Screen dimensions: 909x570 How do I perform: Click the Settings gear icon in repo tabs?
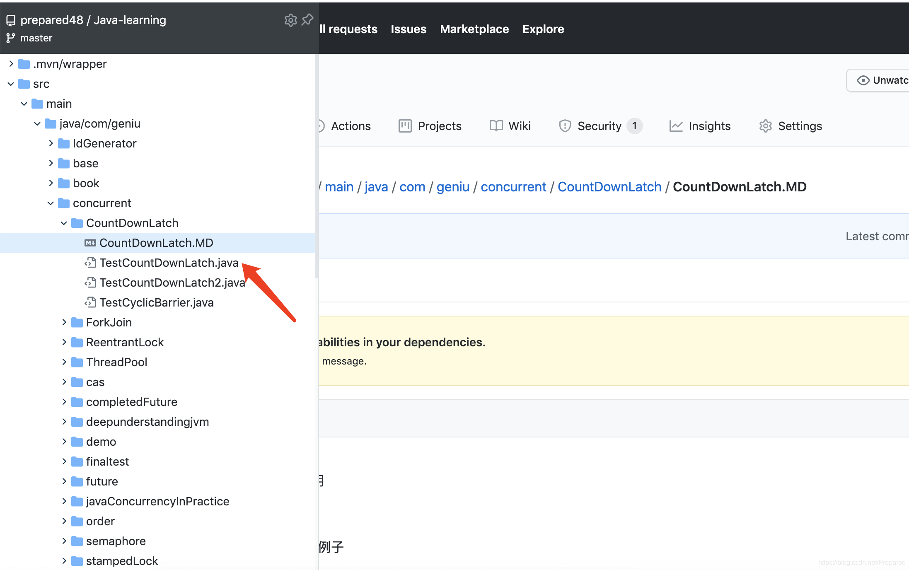click(x=765, y=126)
